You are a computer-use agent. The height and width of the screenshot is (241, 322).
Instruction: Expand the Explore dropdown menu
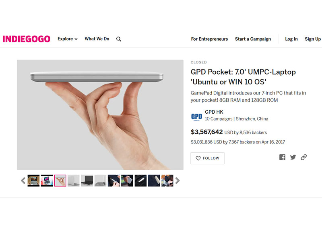click(x=67, y=39)
